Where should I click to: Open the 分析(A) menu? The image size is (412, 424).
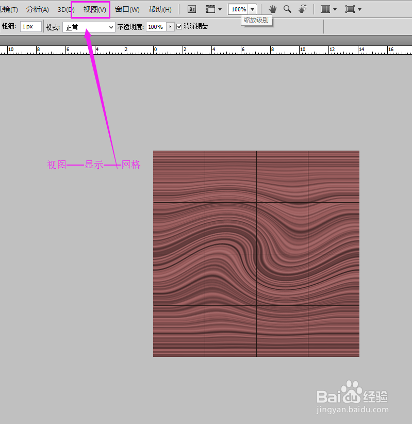click(38, 9)
